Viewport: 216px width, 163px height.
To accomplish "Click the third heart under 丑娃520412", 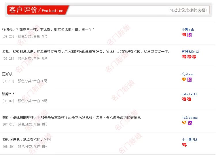I will point(194,57).
